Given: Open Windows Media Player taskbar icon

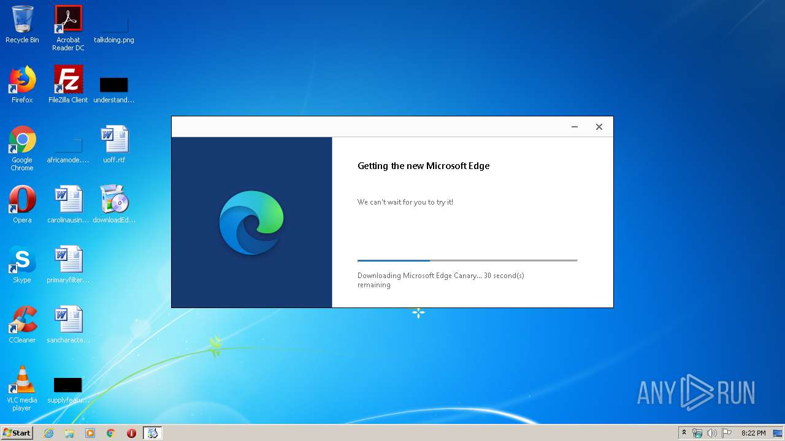Looking at the screenshot, I should 90,433.
